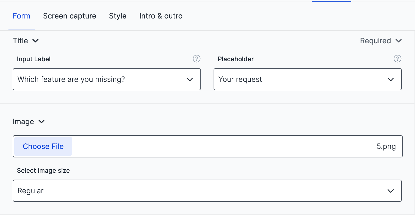Switch to the Screen capture tab
Image resolution: width=415 pixels, height=215 pixels.
coord(70,16)
